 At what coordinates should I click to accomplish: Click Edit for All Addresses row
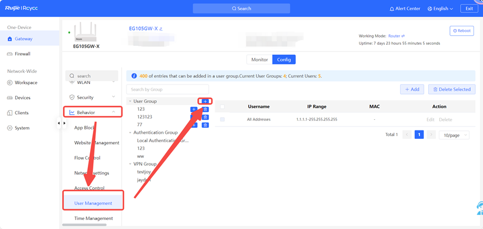point(430,120)
